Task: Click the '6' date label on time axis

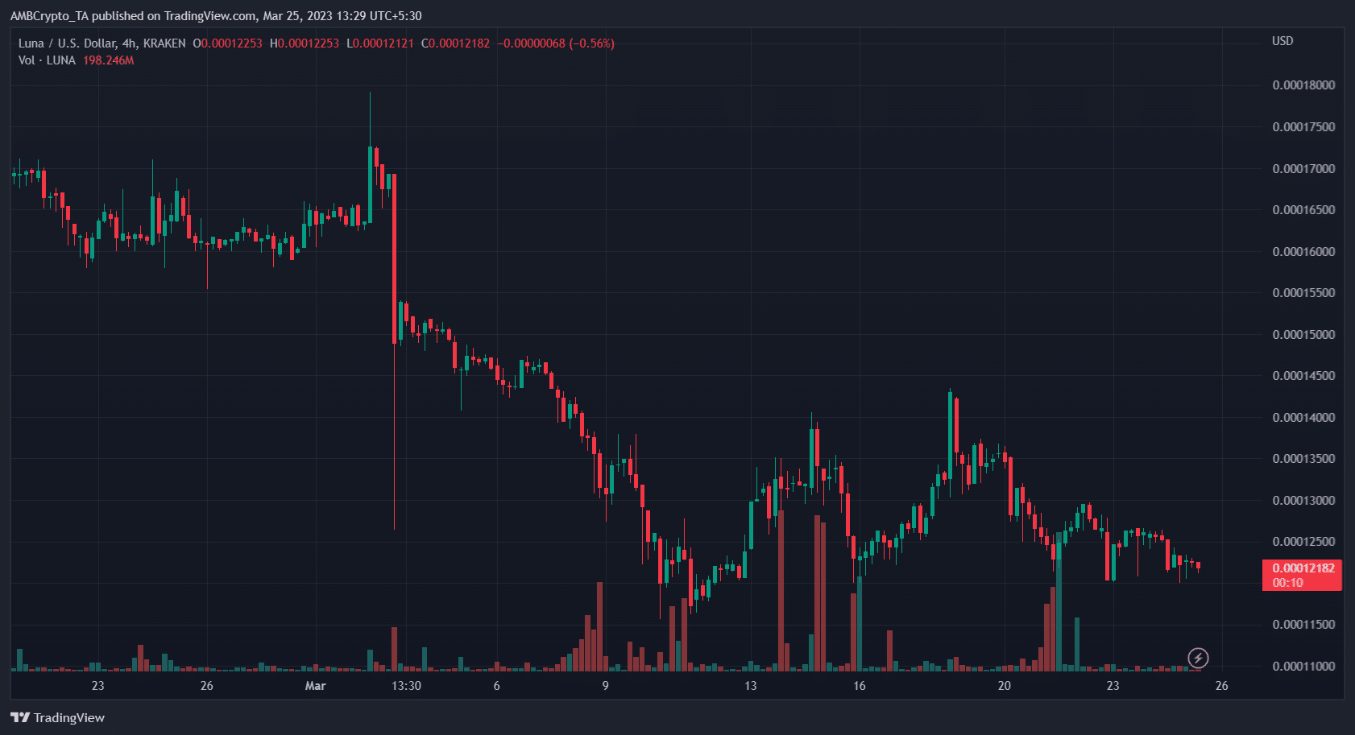Action: tap(496, 686)
